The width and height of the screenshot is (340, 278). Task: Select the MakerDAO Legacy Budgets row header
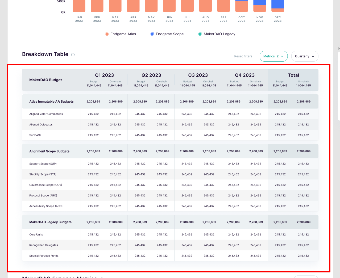click(x=50, y=222)
